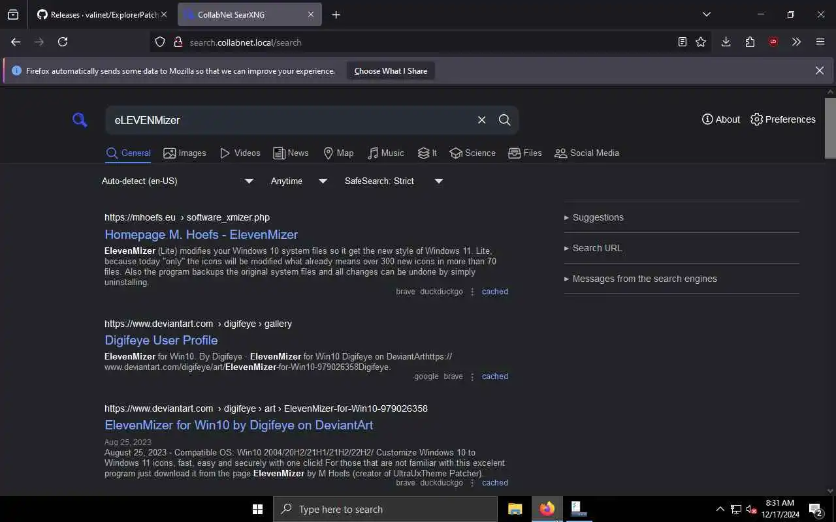Click the muted volume tray icon
This screenshot has height=522, width=836.
(x=751, y=509)
